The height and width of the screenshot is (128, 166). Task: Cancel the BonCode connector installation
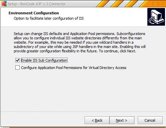coord(150,120)
